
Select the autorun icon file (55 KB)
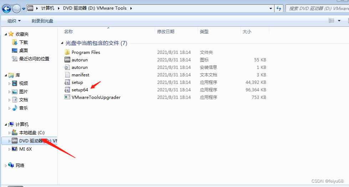click(67, 60)
